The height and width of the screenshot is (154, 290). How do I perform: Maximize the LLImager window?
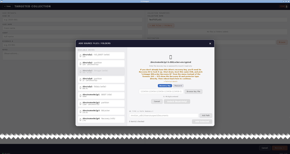coord(286,1)
